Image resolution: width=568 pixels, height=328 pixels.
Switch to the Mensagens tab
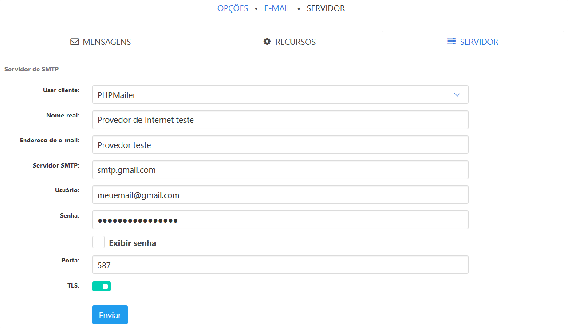click(101, 42)
